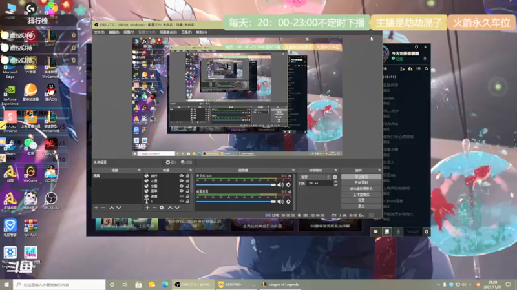This screenshot has width=517, height=290.
Task: Pop out the 转场特效 dock panel
Action: tap(335, 170)
